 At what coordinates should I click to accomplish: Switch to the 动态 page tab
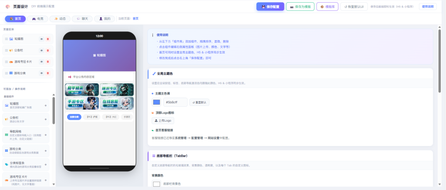pyautogui.click(x=60, y=19)
